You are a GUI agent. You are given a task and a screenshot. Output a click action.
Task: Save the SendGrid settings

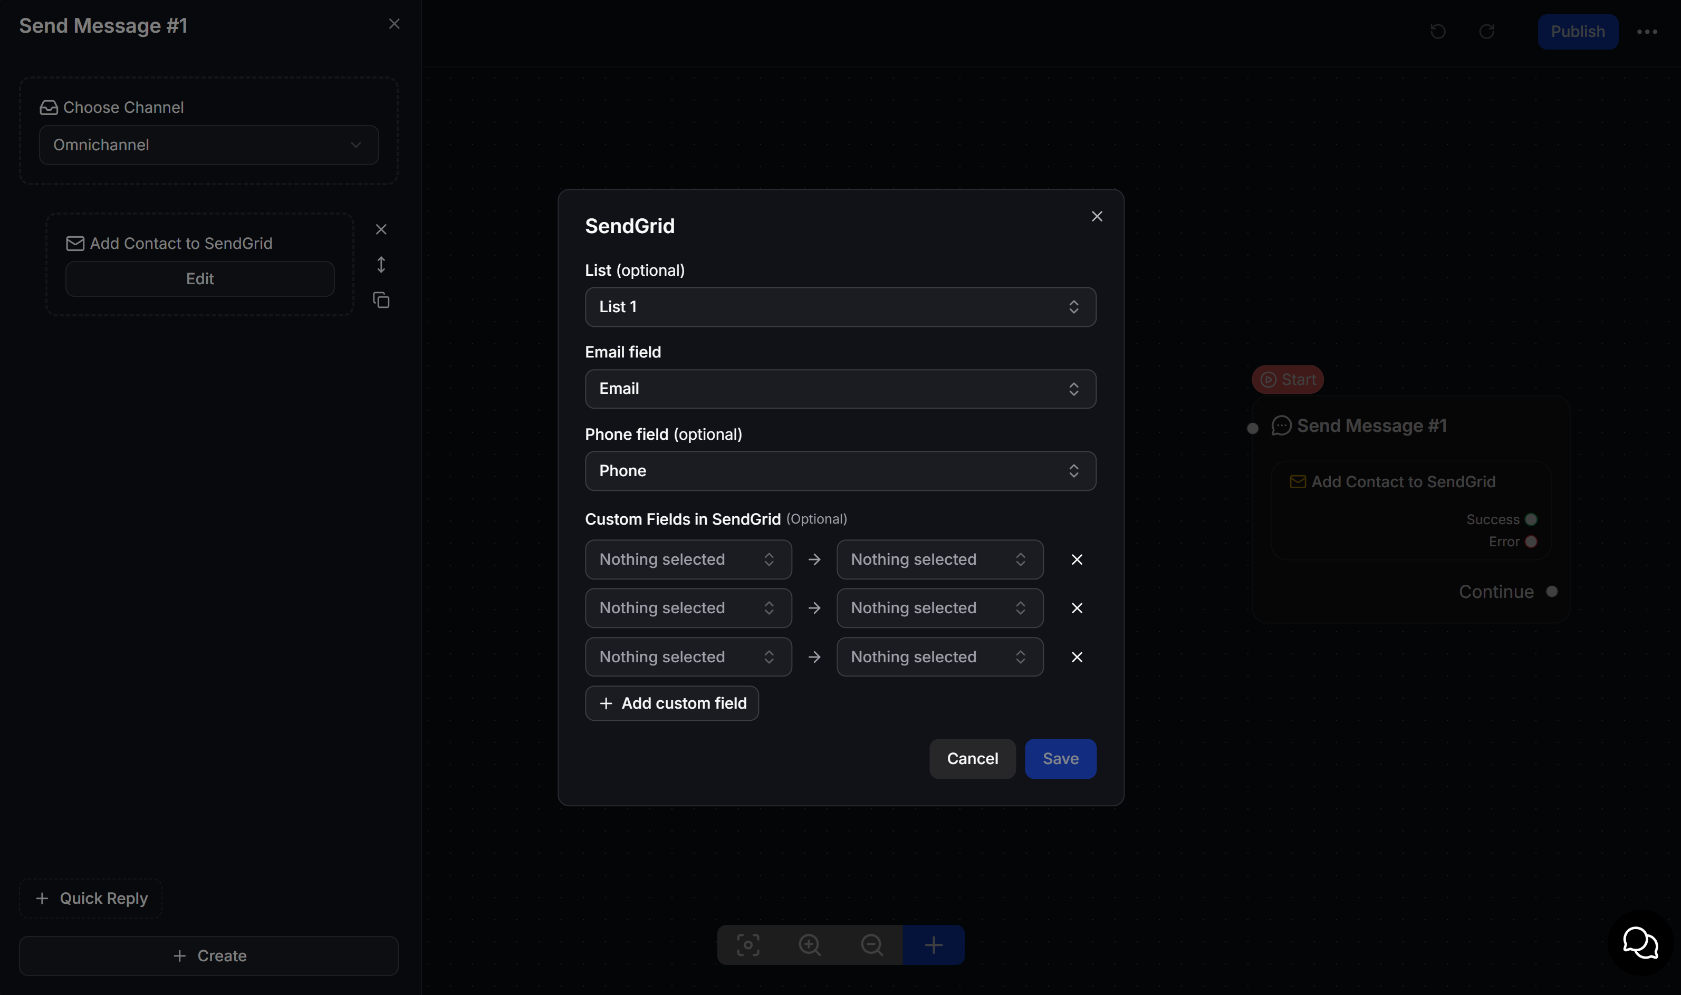(1060, 759)
